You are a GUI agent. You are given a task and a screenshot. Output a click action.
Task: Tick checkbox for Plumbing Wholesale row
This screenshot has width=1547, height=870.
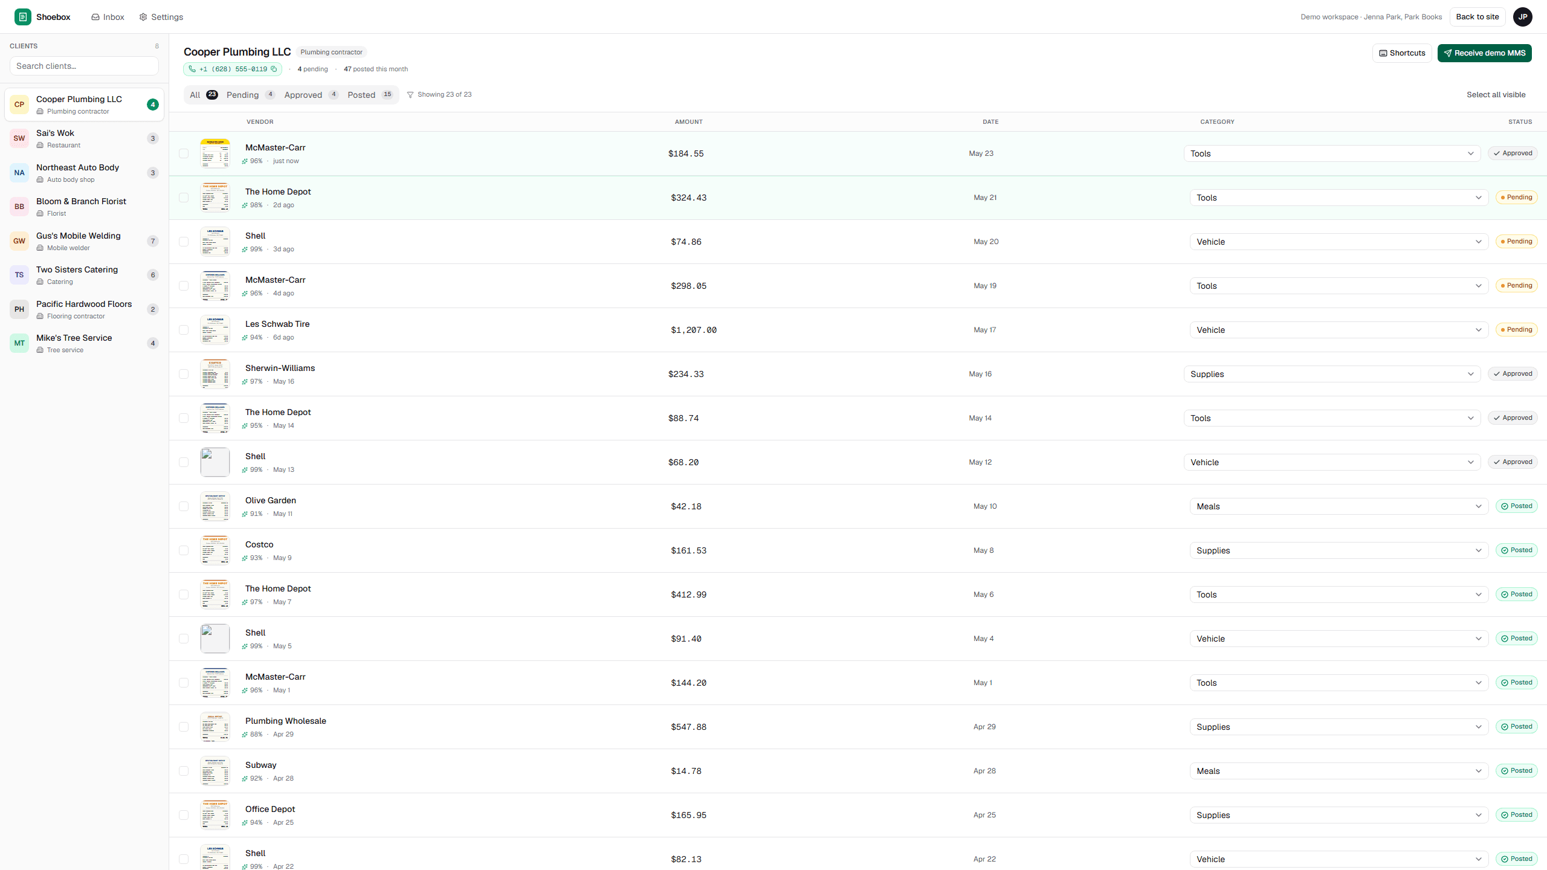point(184,727)
